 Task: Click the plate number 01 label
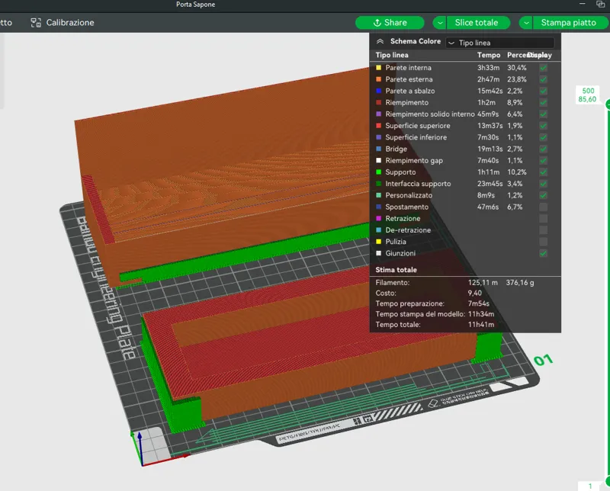[x=543, y=360]
